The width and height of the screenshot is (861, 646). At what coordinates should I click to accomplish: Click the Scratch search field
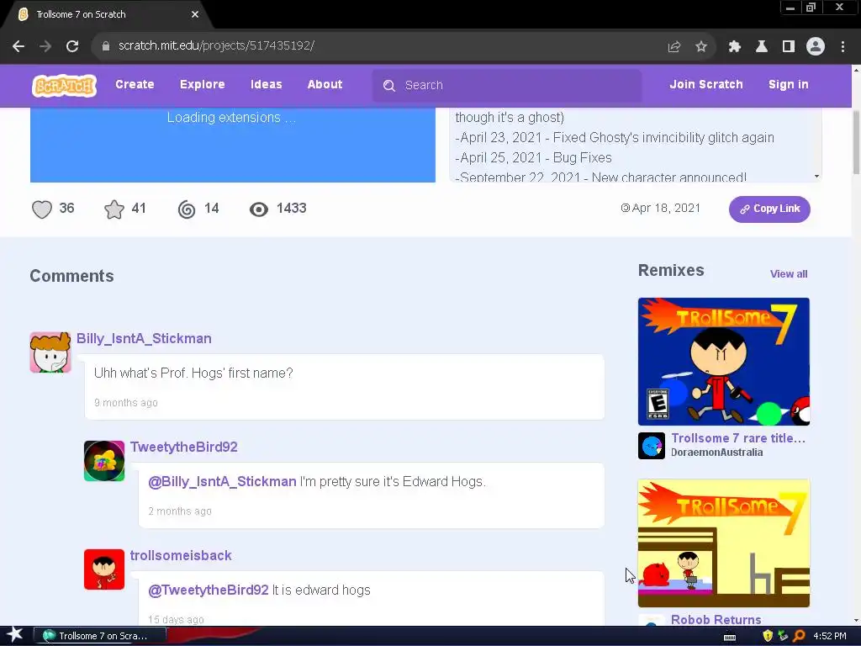507,86
